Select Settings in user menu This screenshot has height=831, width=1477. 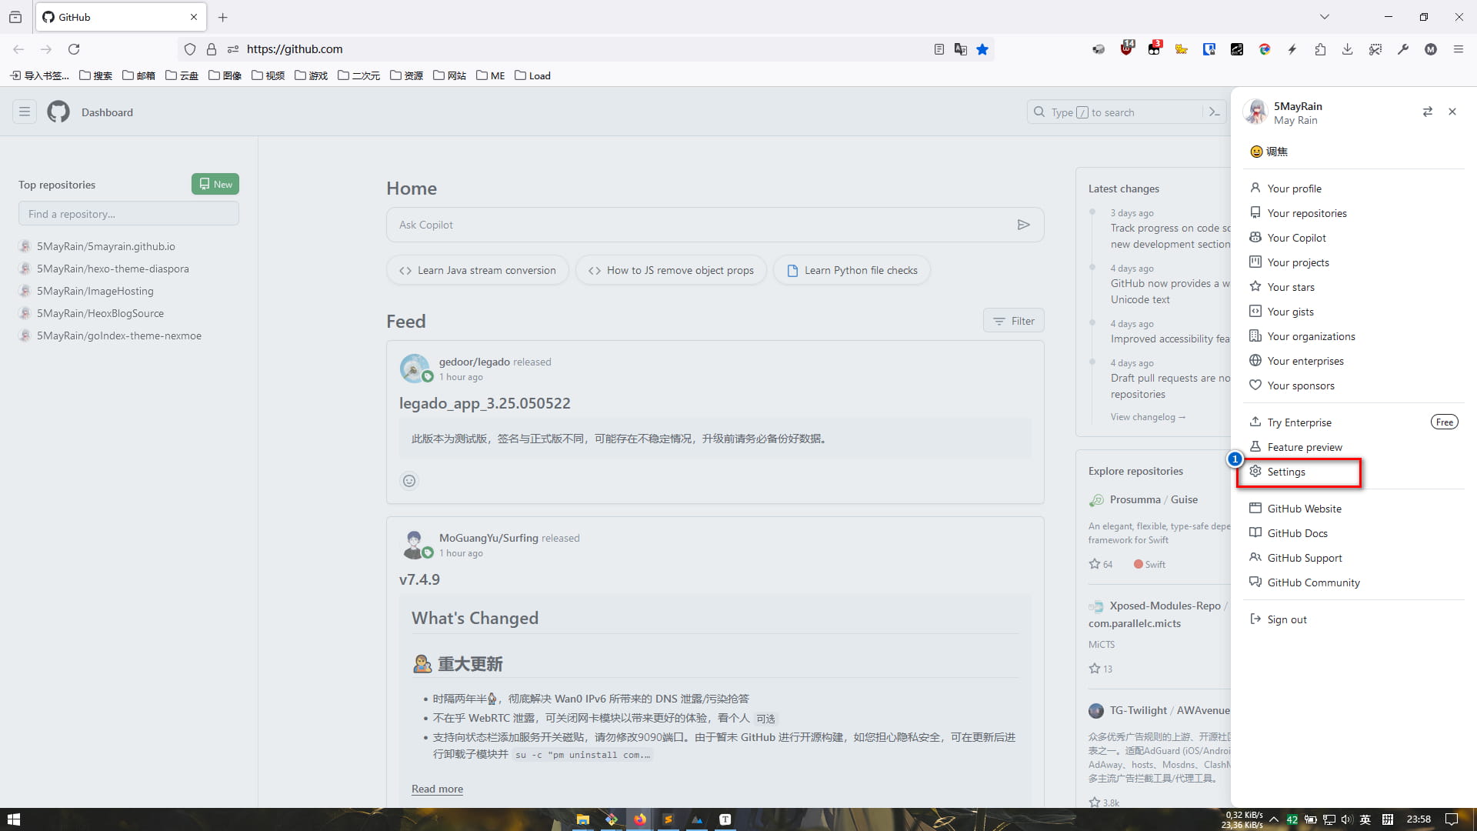point(1286,472)
